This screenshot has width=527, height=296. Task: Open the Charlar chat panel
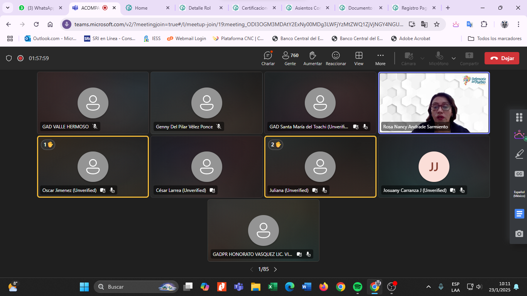pyautogui.click(x=268, y=58)
